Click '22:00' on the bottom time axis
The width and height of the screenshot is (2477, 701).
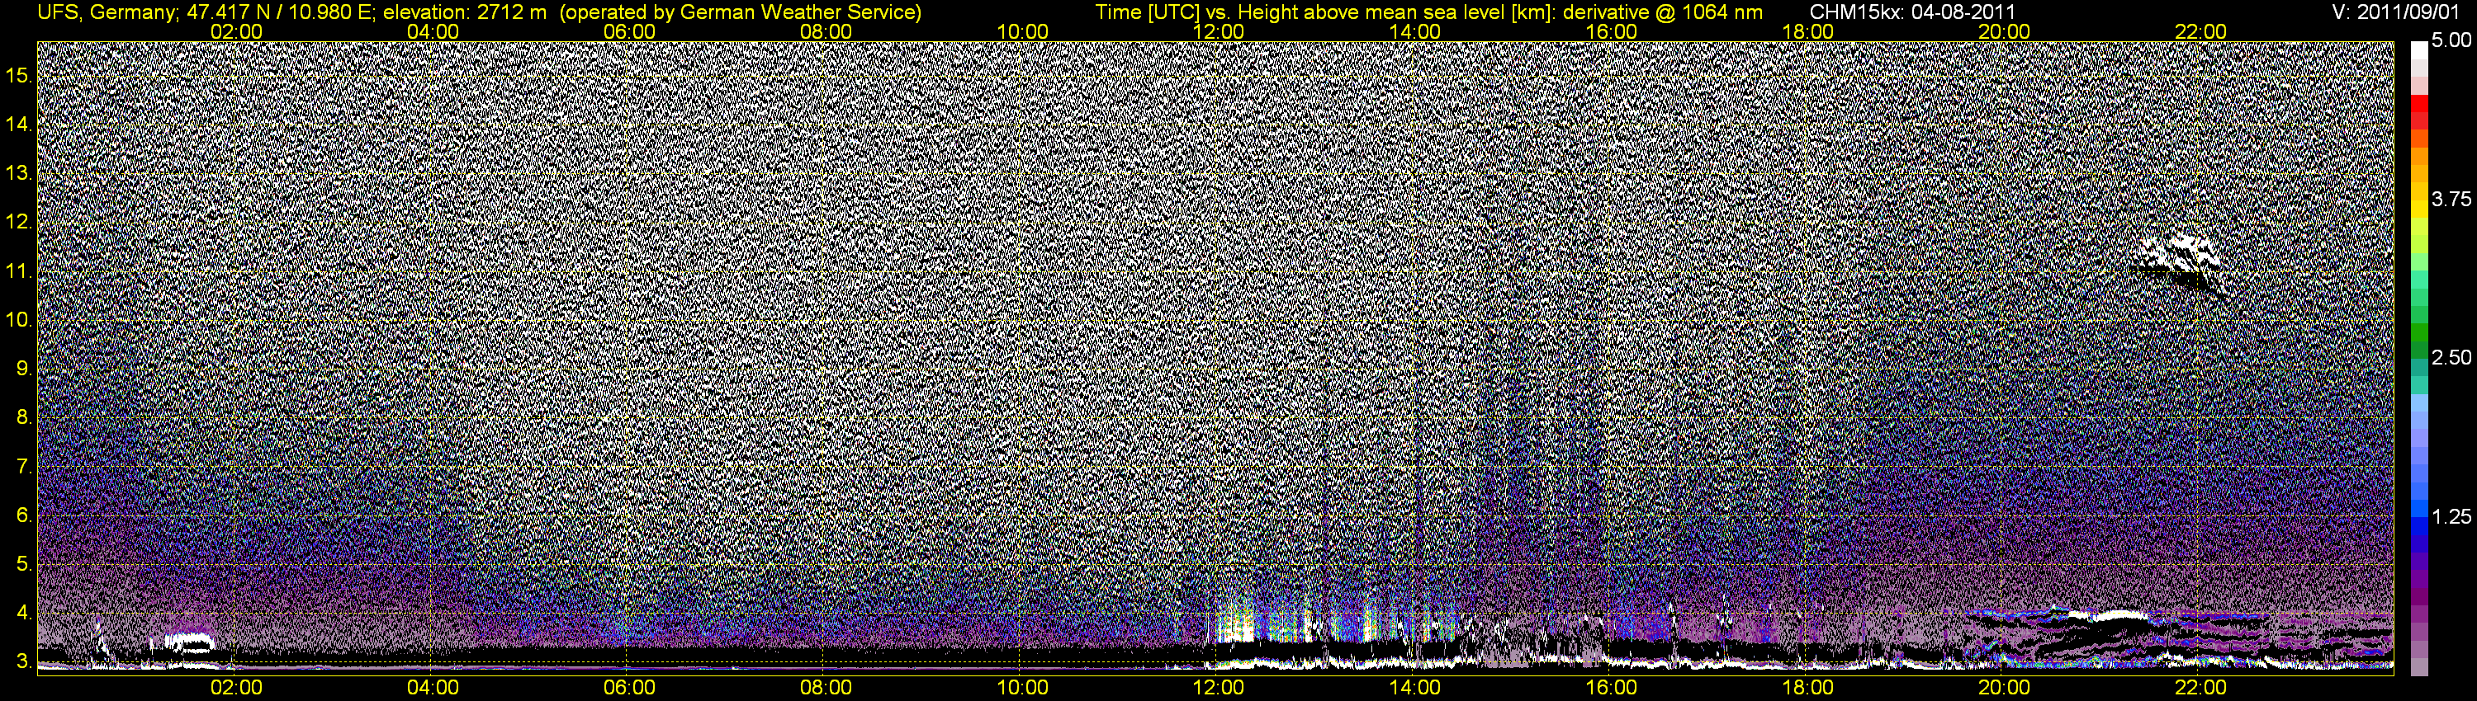[2200, 688]
